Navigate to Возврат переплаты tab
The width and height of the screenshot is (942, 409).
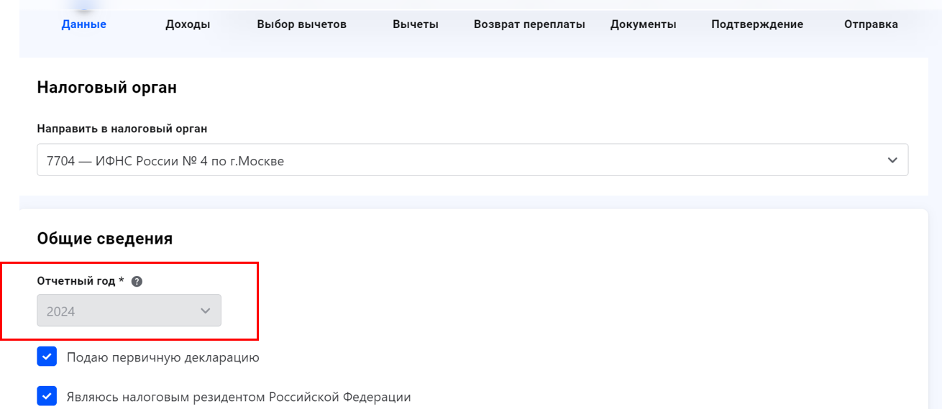(x=529, y=24)
